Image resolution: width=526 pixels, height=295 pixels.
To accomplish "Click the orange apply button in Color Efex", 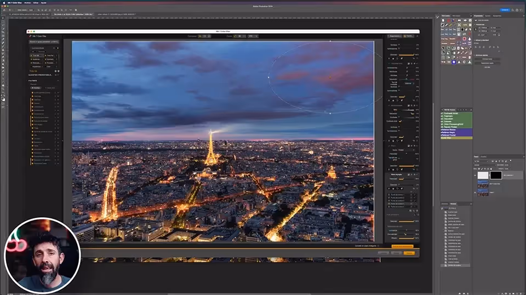I will [409, 253].
